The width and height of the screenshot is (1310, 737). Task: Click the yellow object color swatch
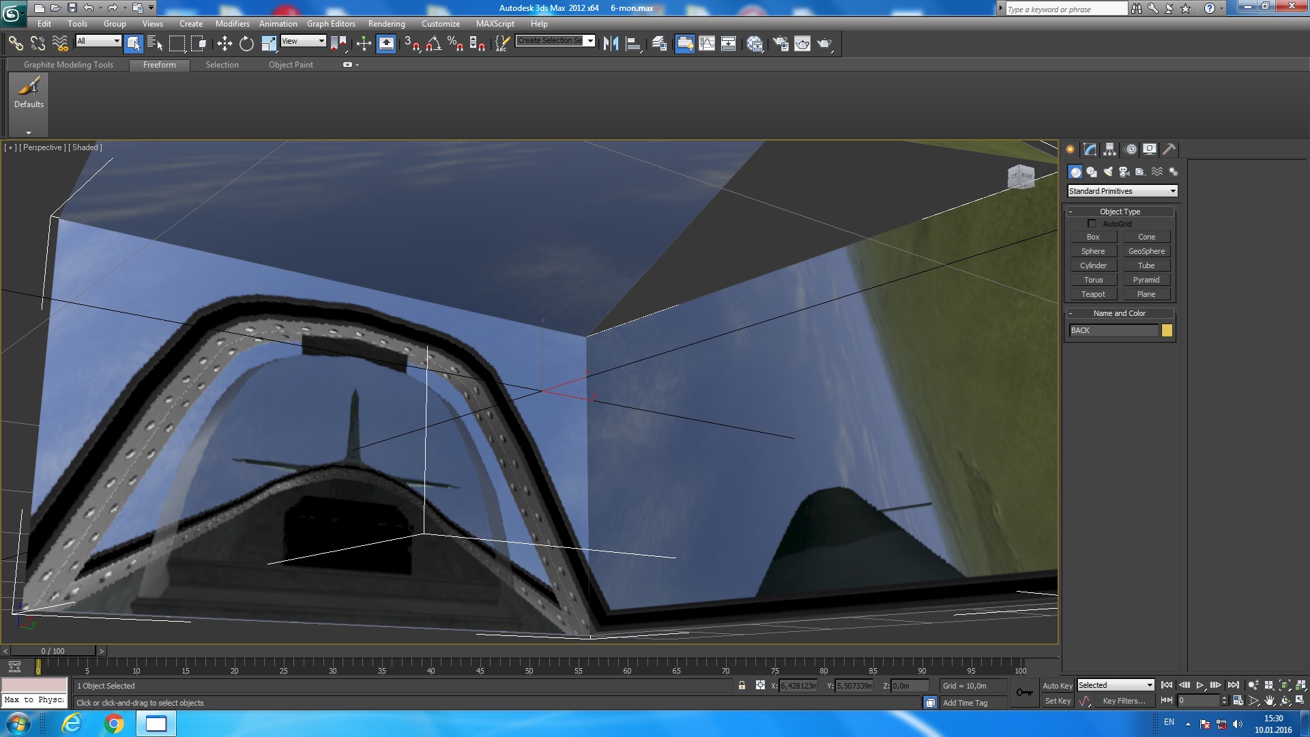[1167, 331]
